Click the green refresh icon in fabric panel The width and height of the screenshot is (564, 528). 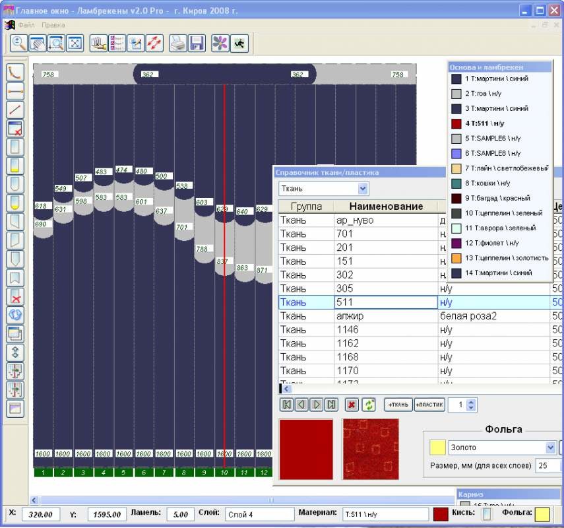pos(369,405)
